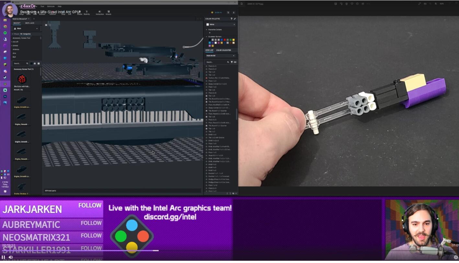Collapse the Favorite Colors section
Image resolution: width=459 pixels, height=263 pixels.
pyautogui.click(x=206, y=29)
